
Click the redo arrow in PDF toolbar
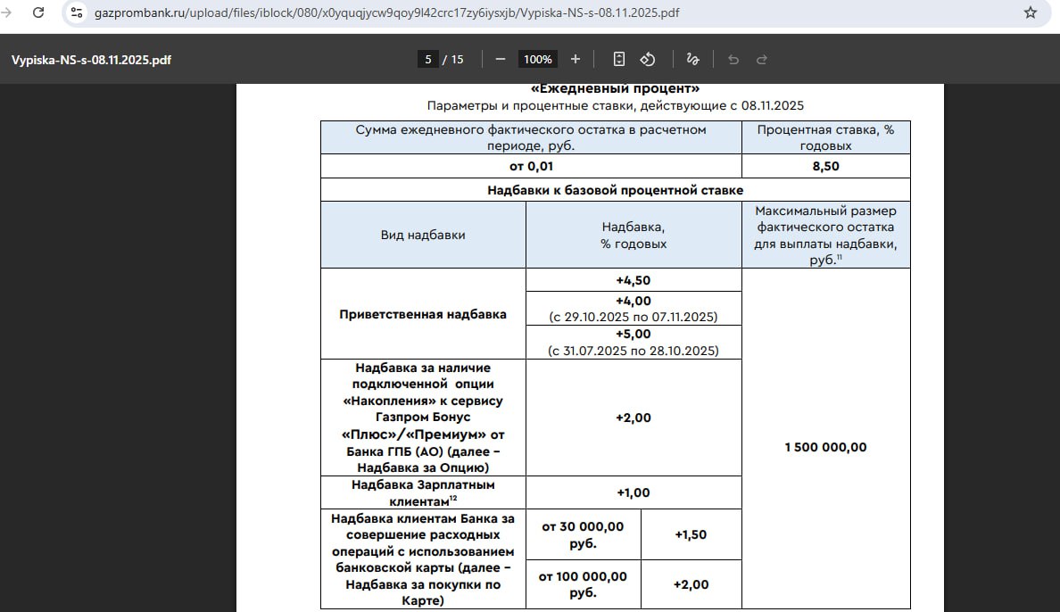762,60
